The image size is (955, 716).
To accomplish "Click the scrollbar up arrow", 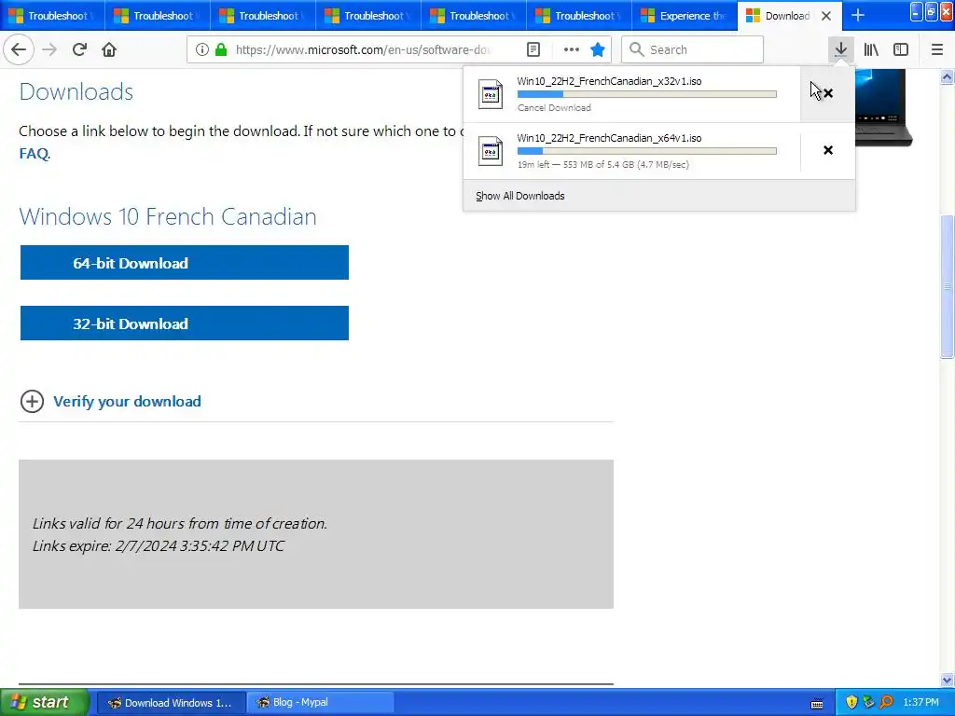I will 947,77.
